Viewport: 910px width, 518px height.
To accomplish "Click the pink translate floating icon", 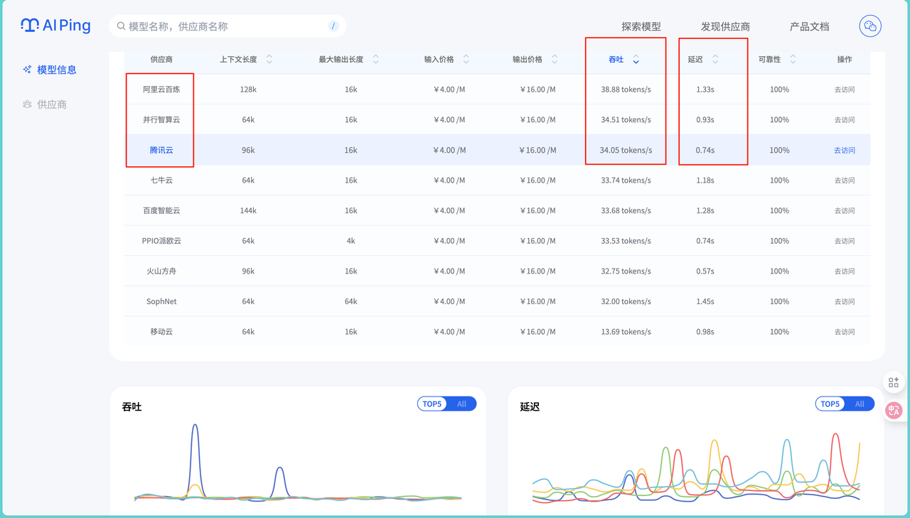I will coord(894,410).
